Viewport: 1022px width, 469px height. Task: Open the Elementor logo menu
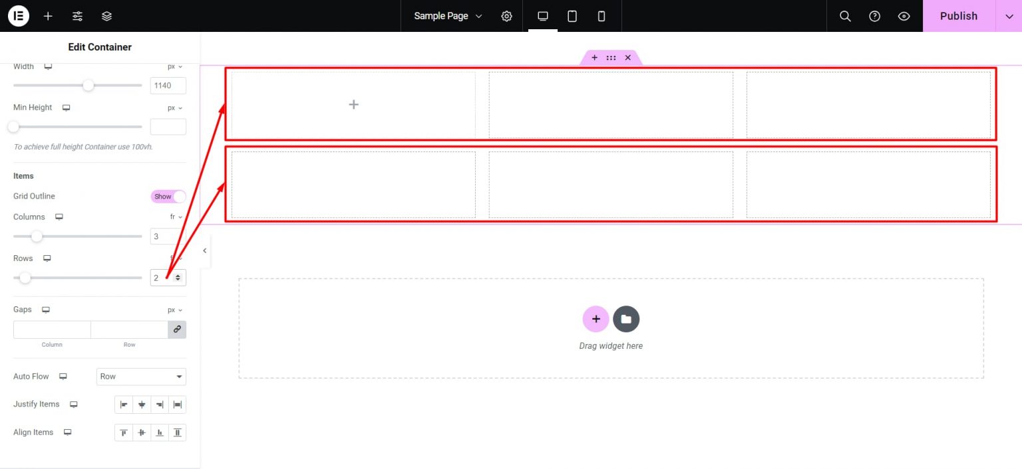18,16
